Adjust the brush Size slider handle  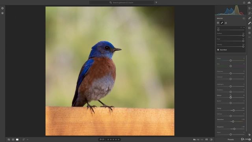click(218, 30)
